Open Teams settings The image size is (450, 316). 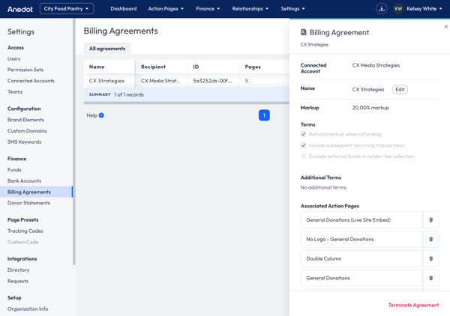click(x=15, y=91)
